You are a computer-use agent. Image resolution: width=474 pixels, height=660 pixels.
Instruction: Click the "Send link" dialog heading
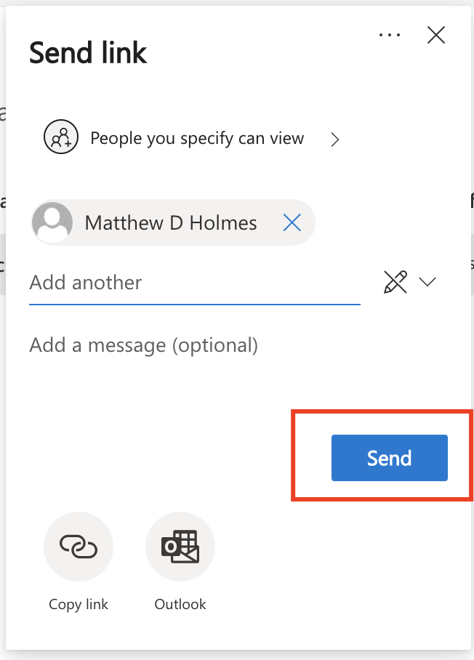click(88, 52)
